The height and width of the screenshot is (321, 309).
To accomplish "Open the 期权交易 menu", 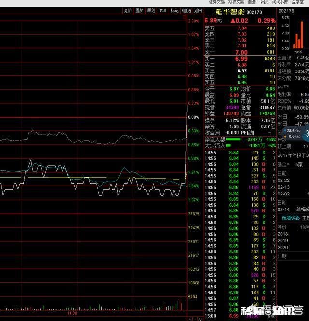I will tap(236, 2).
